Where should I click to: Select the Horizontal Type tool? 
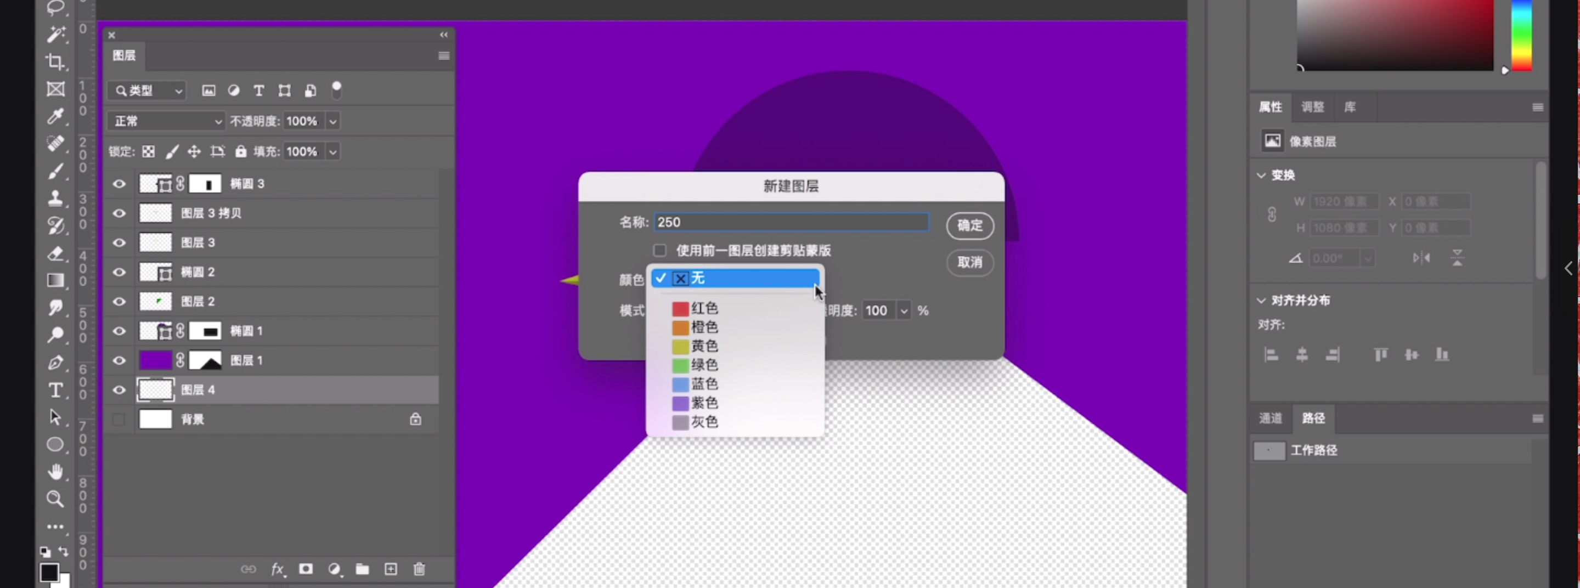[x=56, y=390]
